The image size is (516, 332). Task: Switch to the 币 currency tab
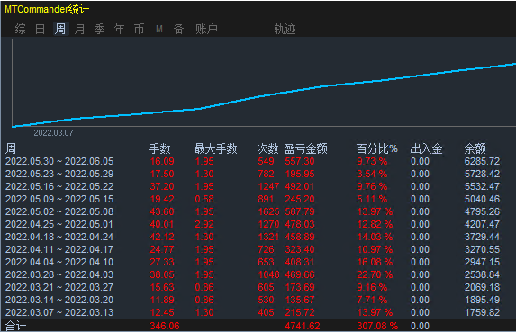coord(139,29)
